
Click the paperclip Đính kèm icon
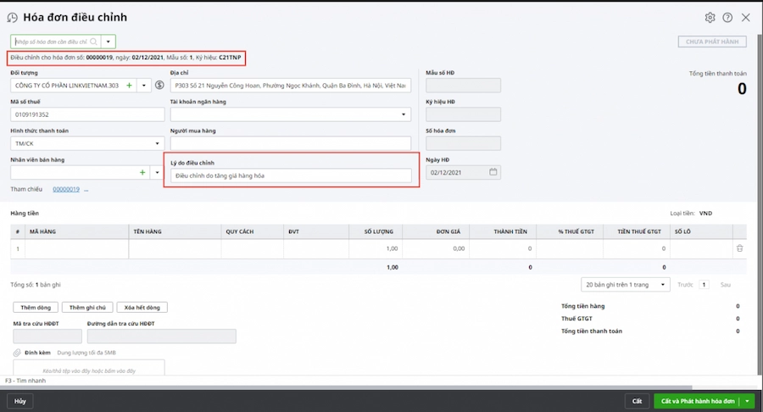[16, 352]
